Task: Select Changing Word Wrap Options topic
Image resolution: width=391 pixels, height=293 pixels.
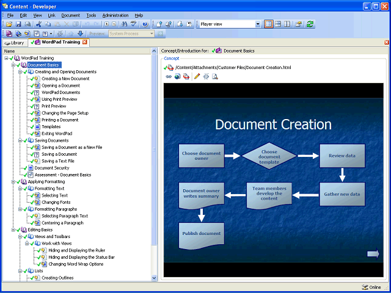Action: pos(76,264)
